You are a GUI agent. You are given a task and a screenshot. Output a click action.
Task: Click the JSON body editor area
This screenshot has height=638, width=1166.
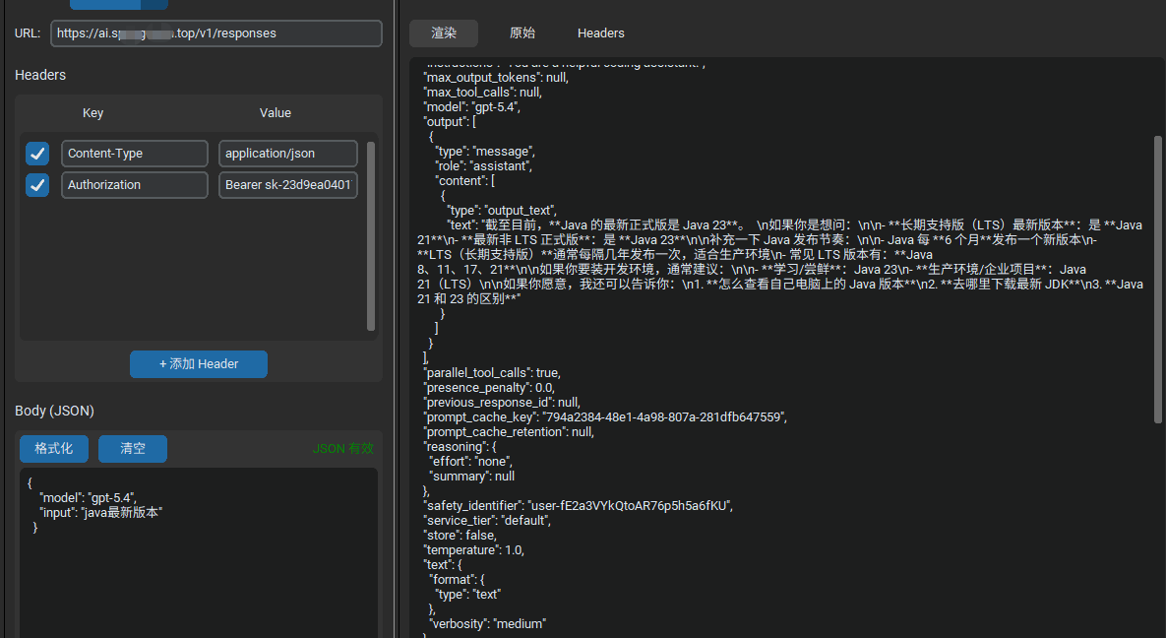tap(199, 552)
